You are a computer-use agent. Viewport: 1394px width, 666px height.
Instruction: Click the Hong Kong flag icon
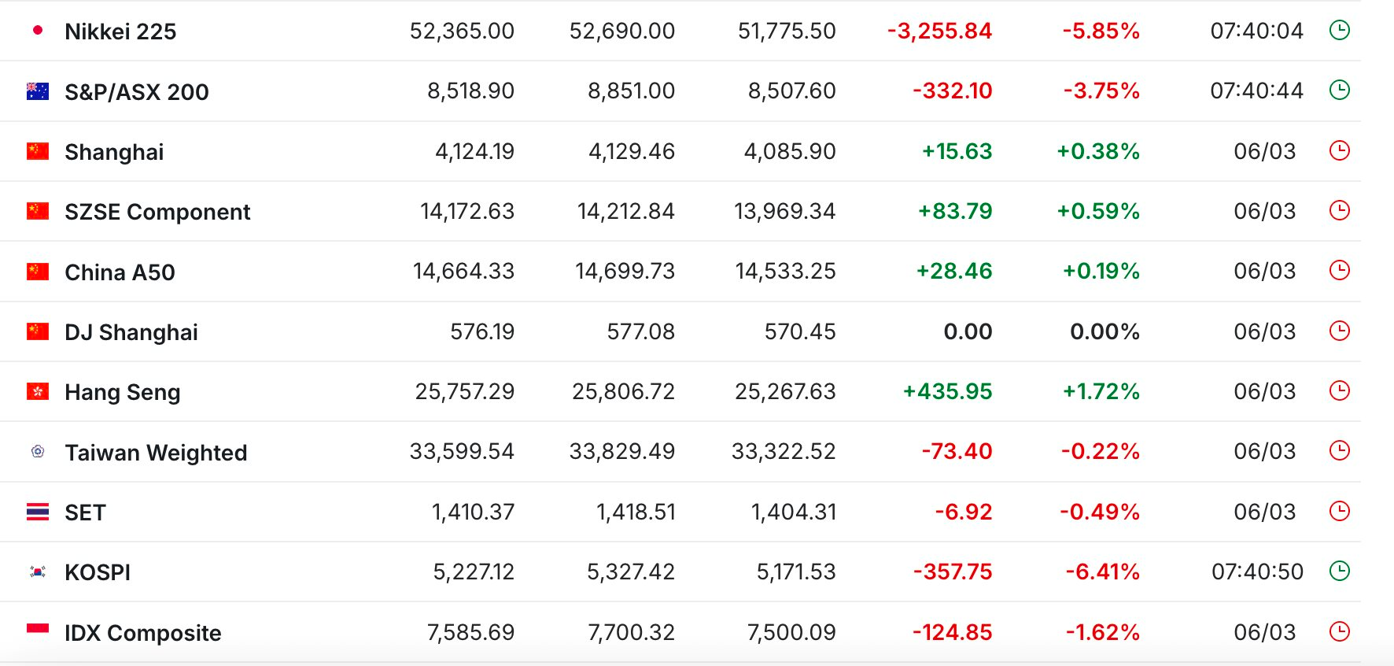(x=38, y=391)
